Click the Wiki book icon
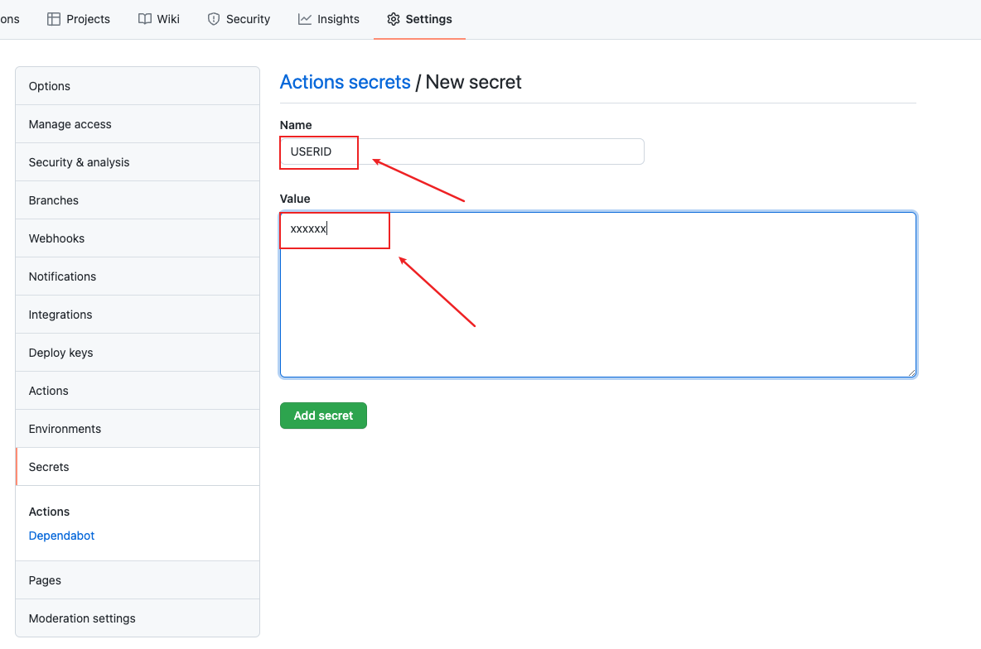 (145, 19)
